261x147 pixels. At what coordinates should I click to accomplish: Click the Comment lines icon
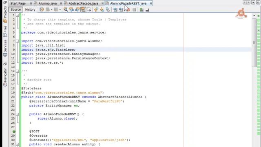pyautogui.click(x=142, y=9)
